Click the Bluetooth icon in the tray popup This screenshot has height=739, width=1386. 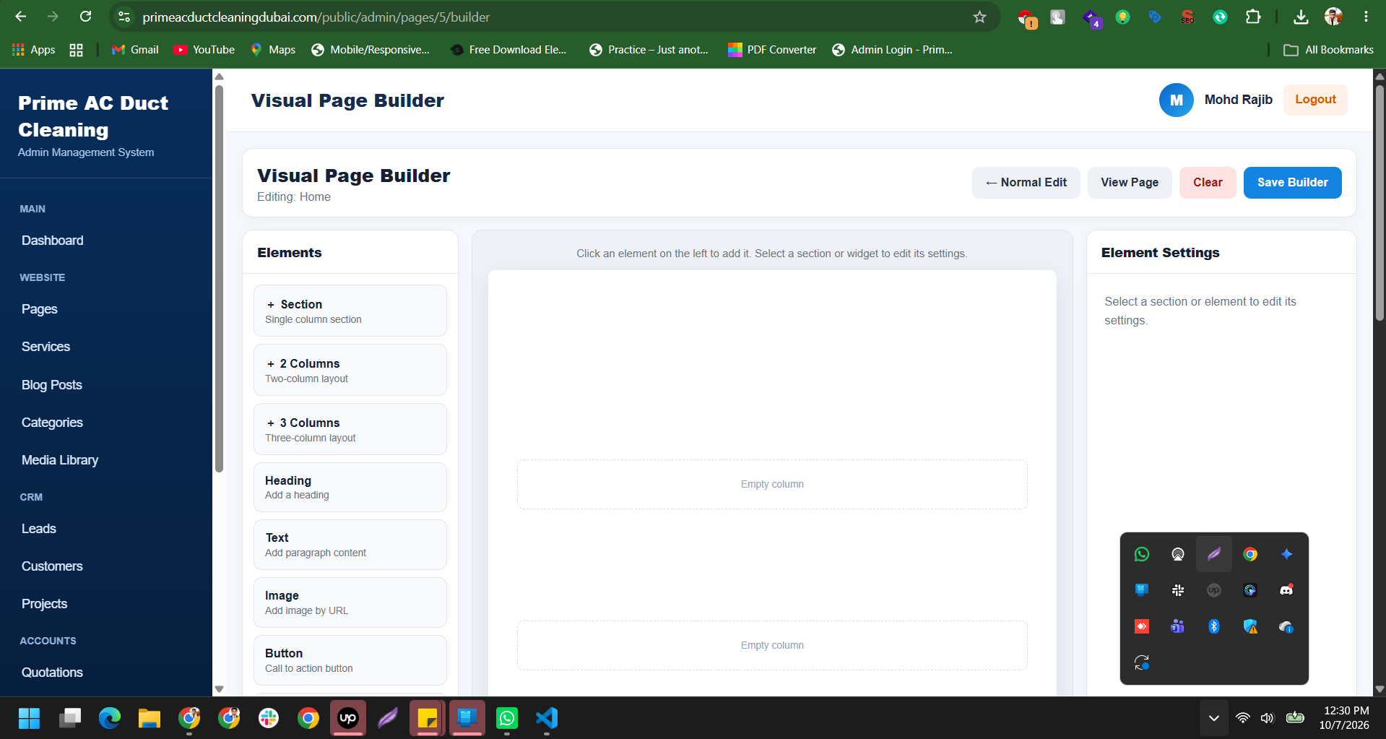tap(1214, 626)
